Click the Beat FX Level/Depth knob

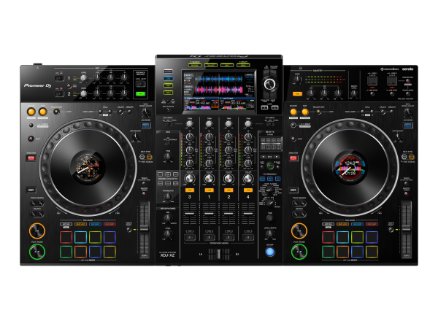click(x=269, y=233)
